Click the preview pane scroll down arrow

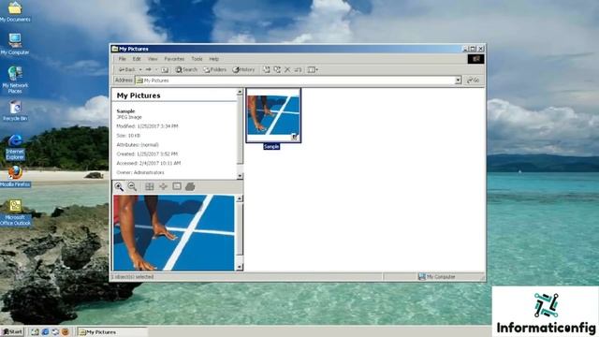click(240, 267)
